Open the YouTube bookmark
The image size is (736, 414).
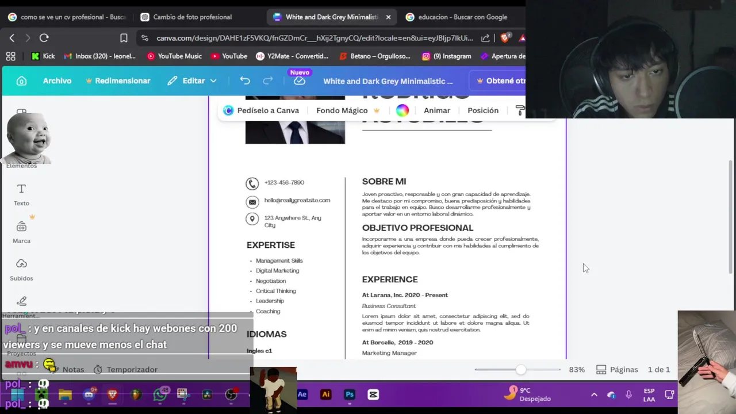pyautogui.click(x=229, y=56)
